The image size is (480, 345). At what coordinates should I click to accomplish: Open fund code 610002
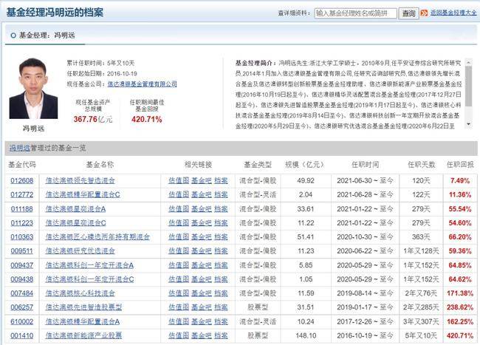[21, 322]
